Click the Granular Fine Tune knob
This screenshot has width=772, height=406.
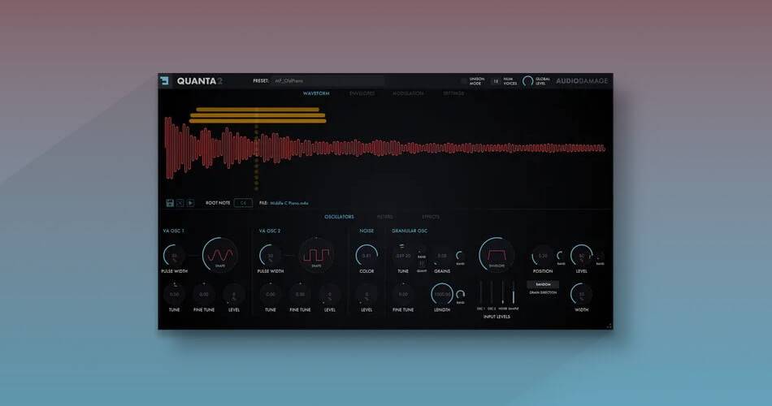pos(403,294)
